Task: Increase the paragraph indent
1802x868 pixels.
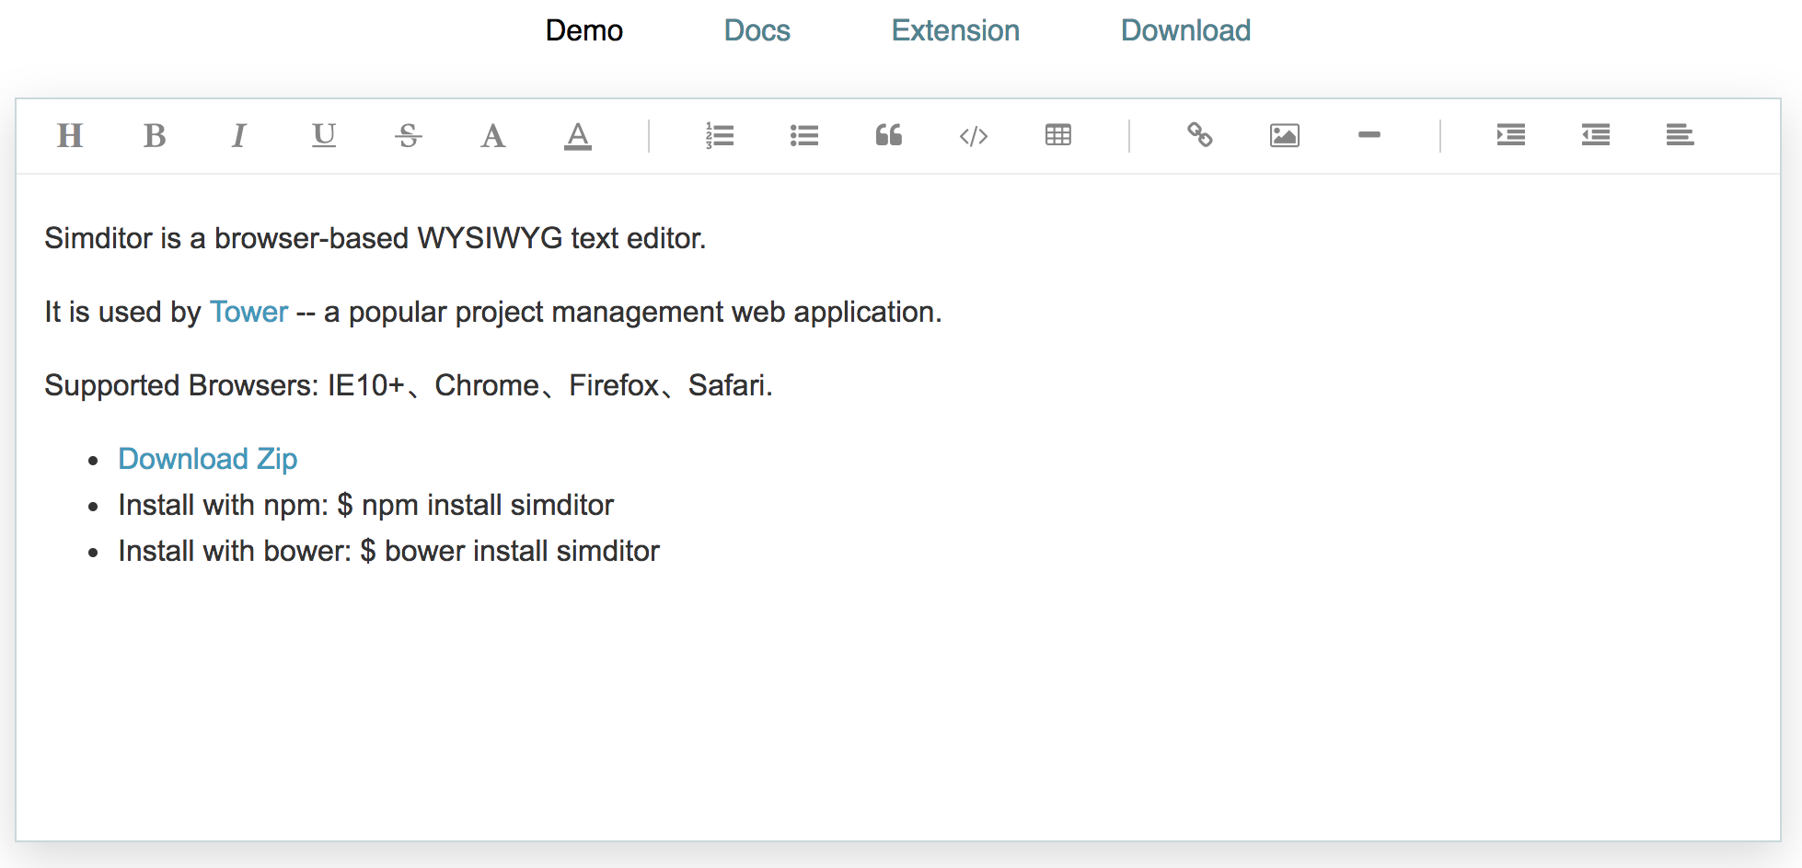Action: click(x=1511, y=136)
